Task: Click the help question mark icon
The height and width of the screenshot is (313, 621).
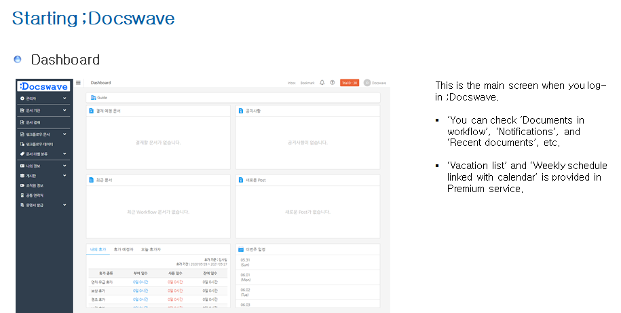Action: [333, 83]
